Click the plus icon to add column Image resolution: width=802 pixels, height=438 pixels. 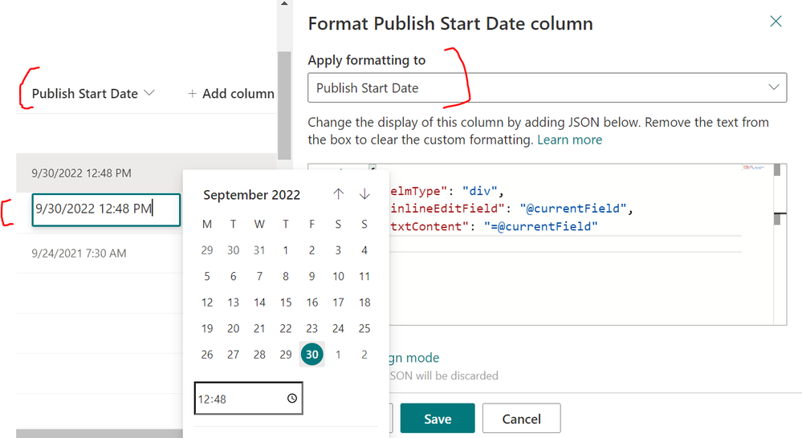192,94
